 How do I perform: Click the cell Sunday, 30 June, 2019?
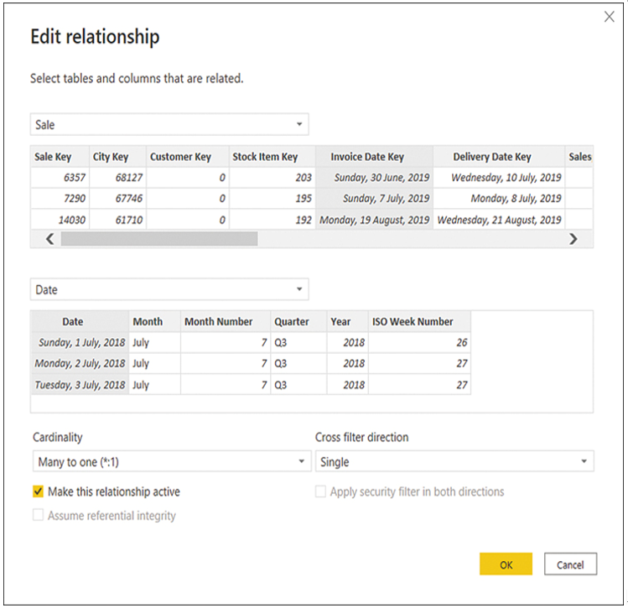click(374, 178)
